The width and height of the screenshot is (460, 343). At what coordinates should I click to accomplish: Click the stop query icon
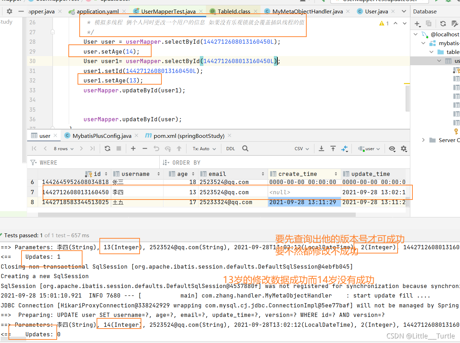pyautogui.click(x=119, y=148)
